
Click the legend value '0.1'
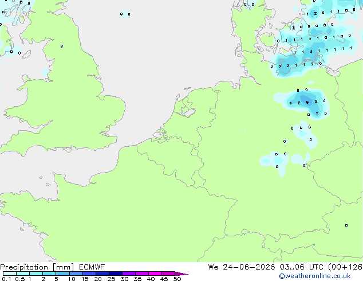[6, 279]
